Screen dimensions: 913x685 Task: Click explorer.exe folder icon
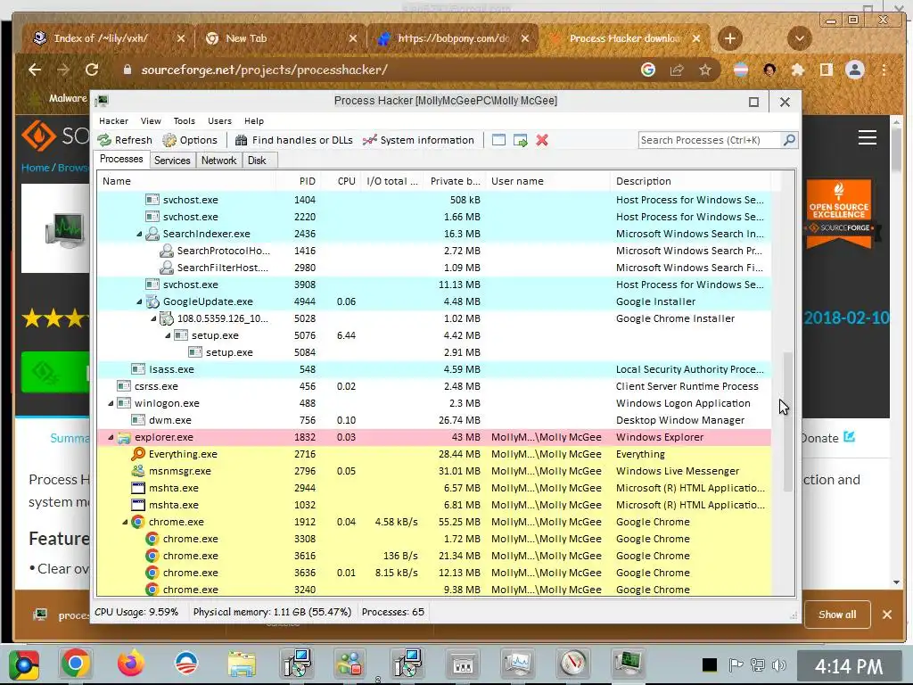[124, 437]
